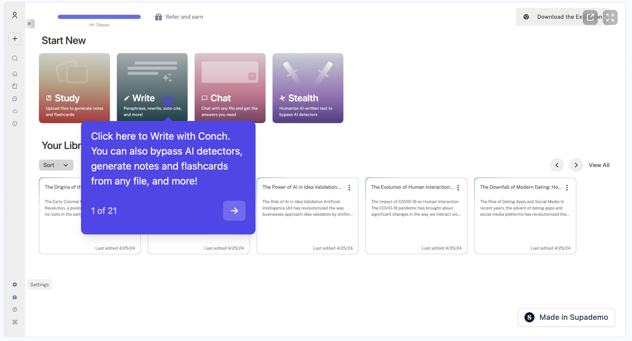The image size is (632, 341).
Task: Open the Chat card
Action: [230, 88]
